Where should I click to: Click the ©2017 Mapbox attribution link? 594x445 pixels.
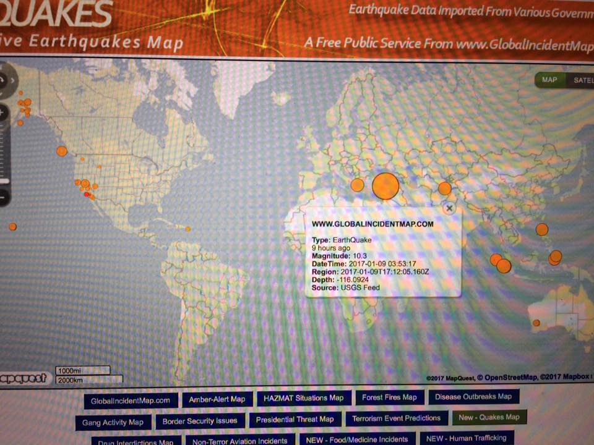pos(564,376)
